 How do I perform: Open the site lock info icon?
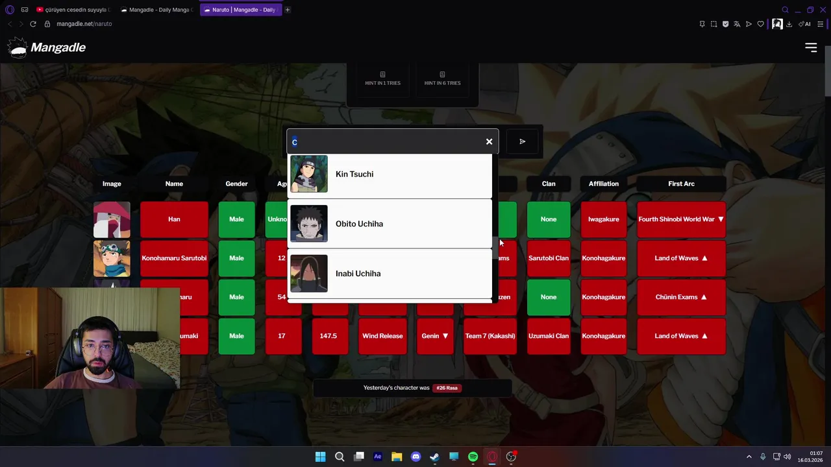click(x=47, y=24)
